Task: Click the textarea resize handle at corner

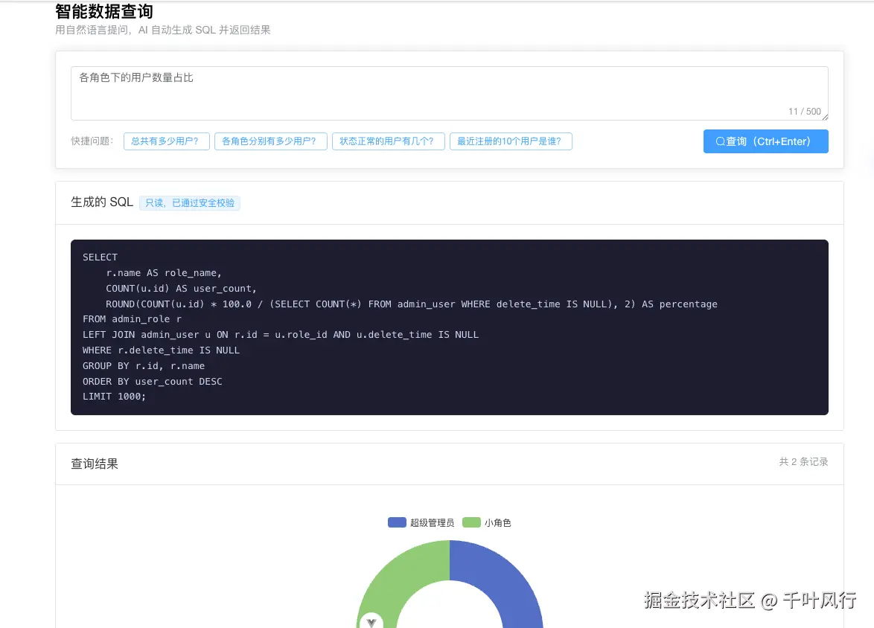Action: pyautogui.click(x=825, y=117)
